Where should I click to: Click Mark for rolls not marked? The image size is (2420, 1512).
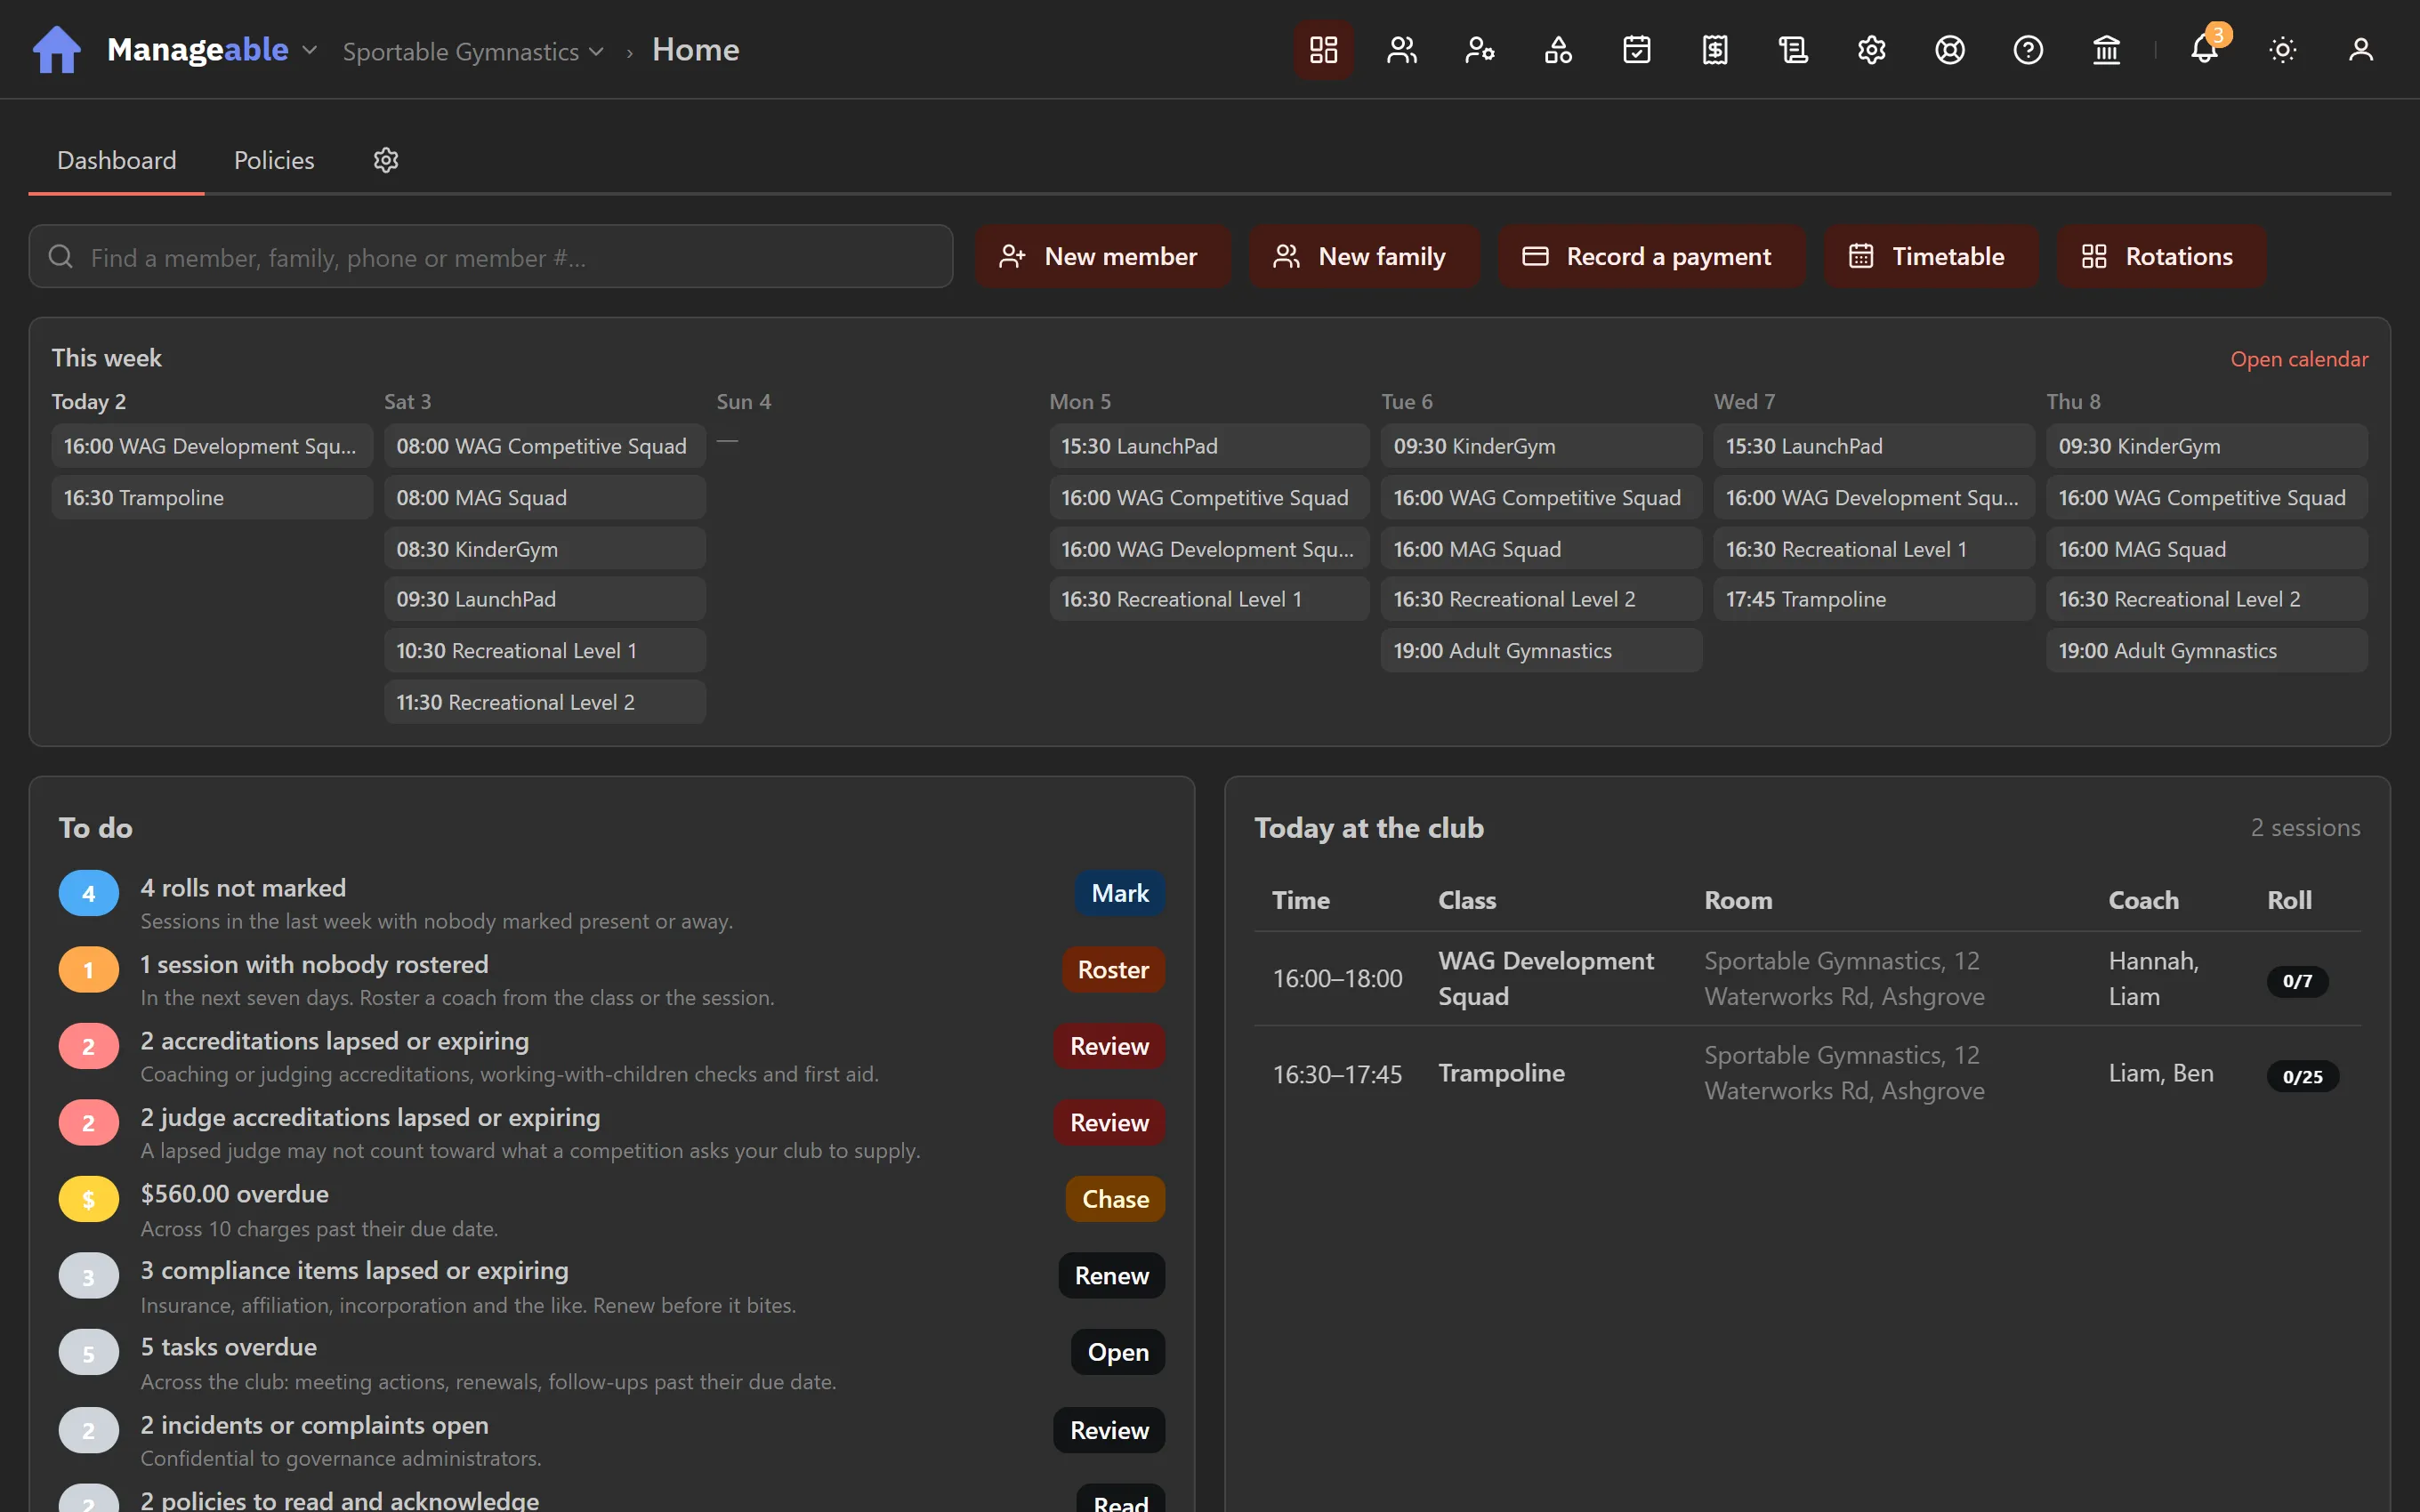pyautogui.click(x=1120, y=894)
